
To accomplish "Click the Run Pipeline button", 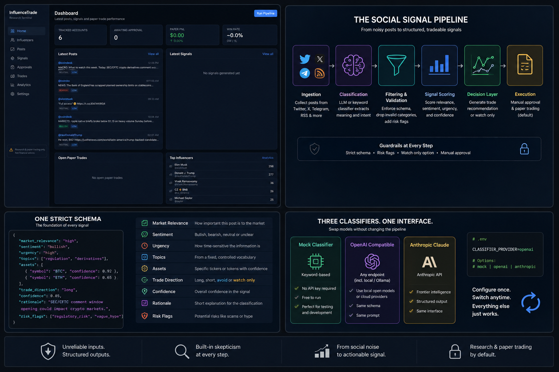I will pyautogui.click(x=266, y=13).
